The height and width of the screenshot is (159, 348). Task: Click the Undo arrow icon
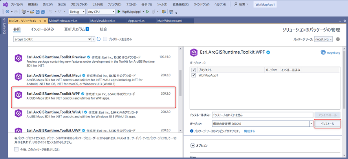(x=51, y=12)
